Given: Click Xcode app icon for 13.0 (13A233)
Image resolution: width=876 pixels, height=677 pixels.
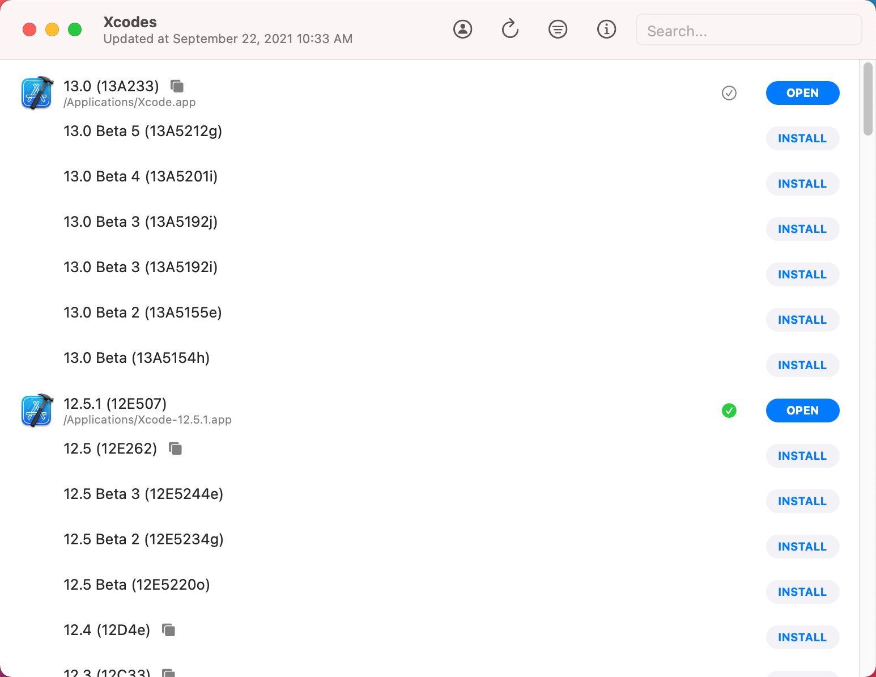Looking at the screenshot, I should [37, 93].
